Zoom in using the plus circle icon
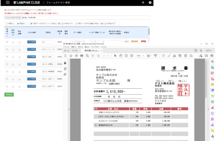 [132, 56]
